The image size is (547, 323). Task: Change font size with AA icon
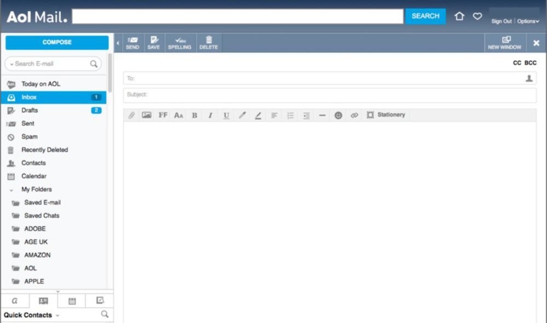point(179,115)
